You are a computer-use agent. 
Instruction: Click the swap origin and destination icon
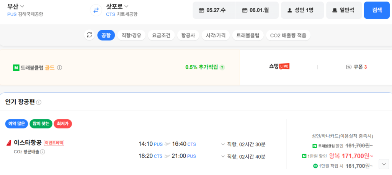pyautogui.click(x=95, y=10)
